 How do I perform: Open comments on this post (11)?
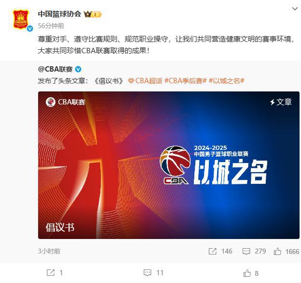coord(153,273)
